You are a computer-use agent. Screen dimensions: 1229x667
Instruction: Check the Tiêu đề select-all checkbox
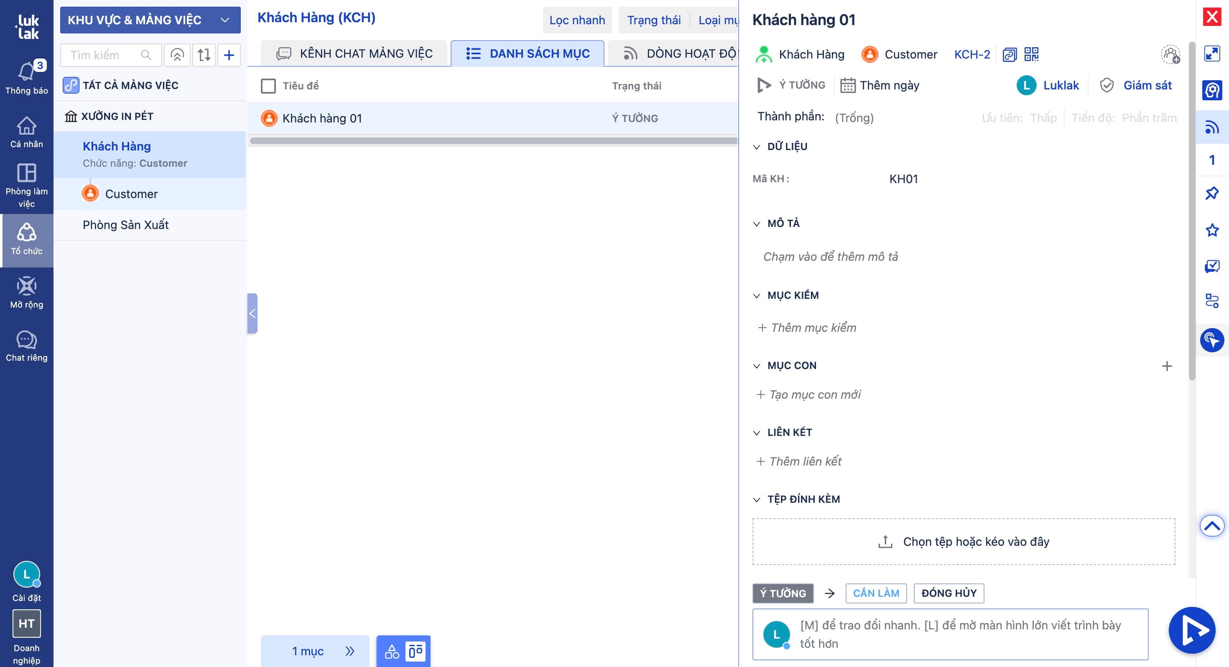[268, 86]
